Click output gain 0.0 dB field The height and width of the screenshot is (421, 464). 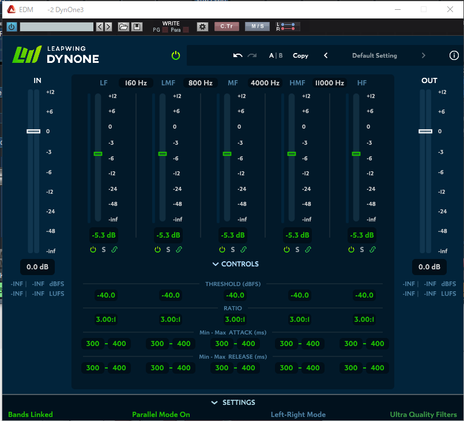(429, 267)
